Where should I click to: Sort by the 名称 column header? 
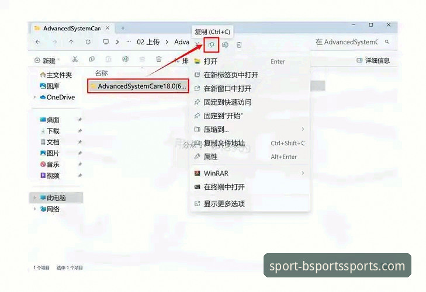coord(101,73)
